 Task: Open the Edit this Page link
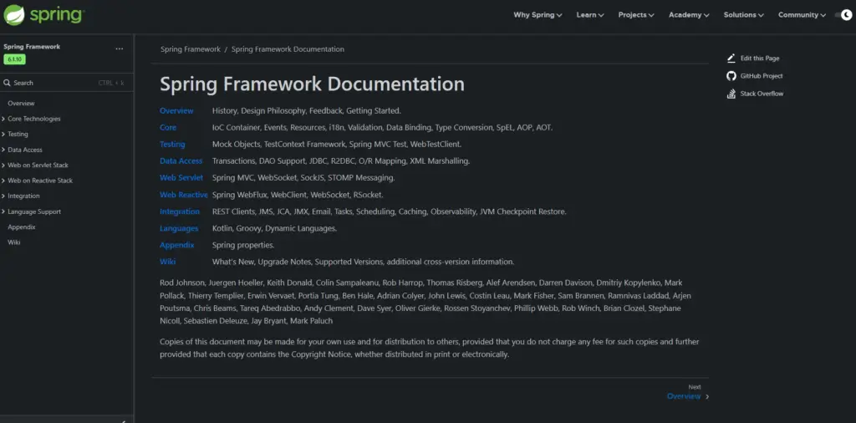coord(759,59)
